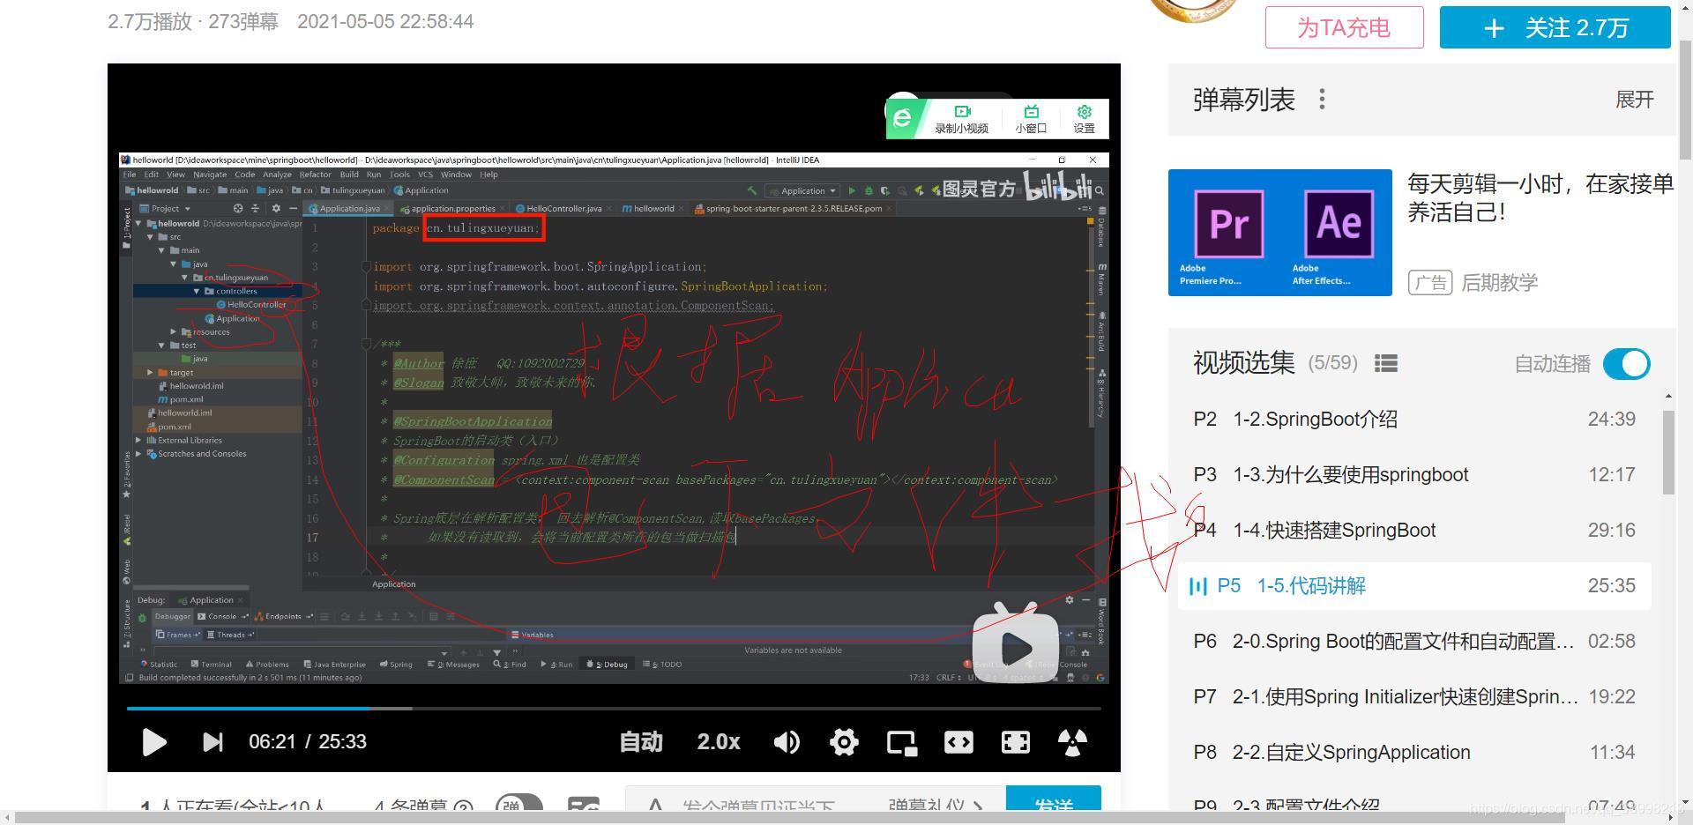Toggle the 自动连播 autoplay switch

click(x=1627, y=363)
